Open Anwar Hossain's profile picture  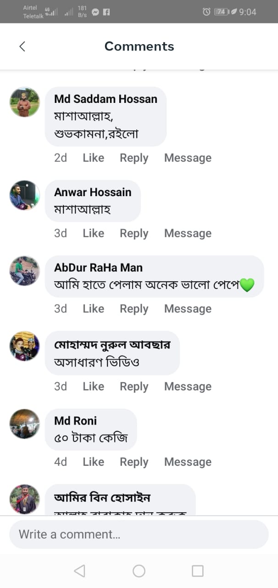(x=25, y=195)
